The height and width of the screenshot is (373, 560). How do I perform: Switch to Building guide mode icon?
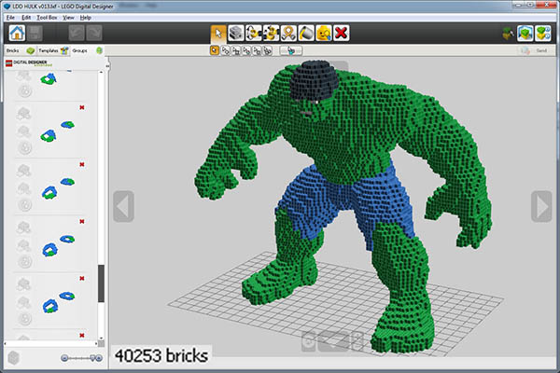click(x=543, y=34)
